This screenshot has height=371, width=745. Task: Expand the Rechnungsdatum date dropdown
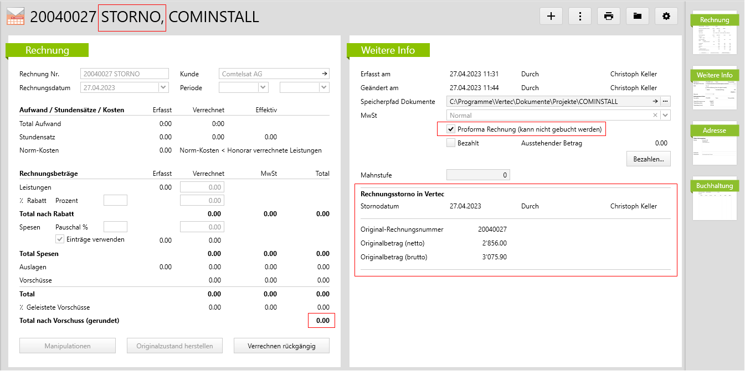click(x=163, y=87)
